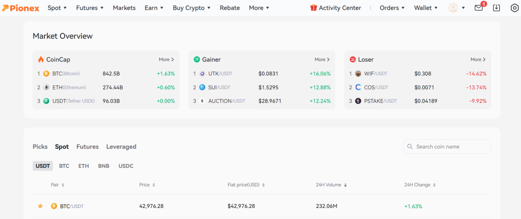Open the Activity Center gift icon

314,8
